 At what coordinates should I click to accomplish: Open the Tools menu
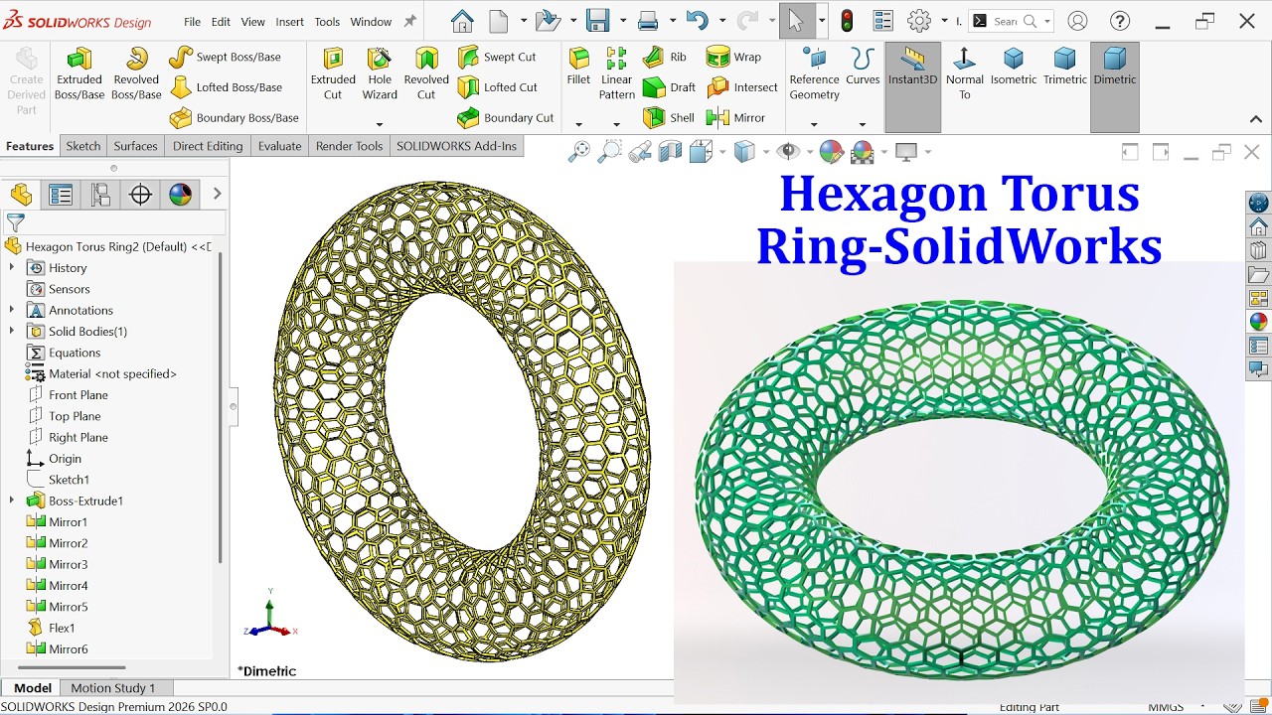(327, 22)
